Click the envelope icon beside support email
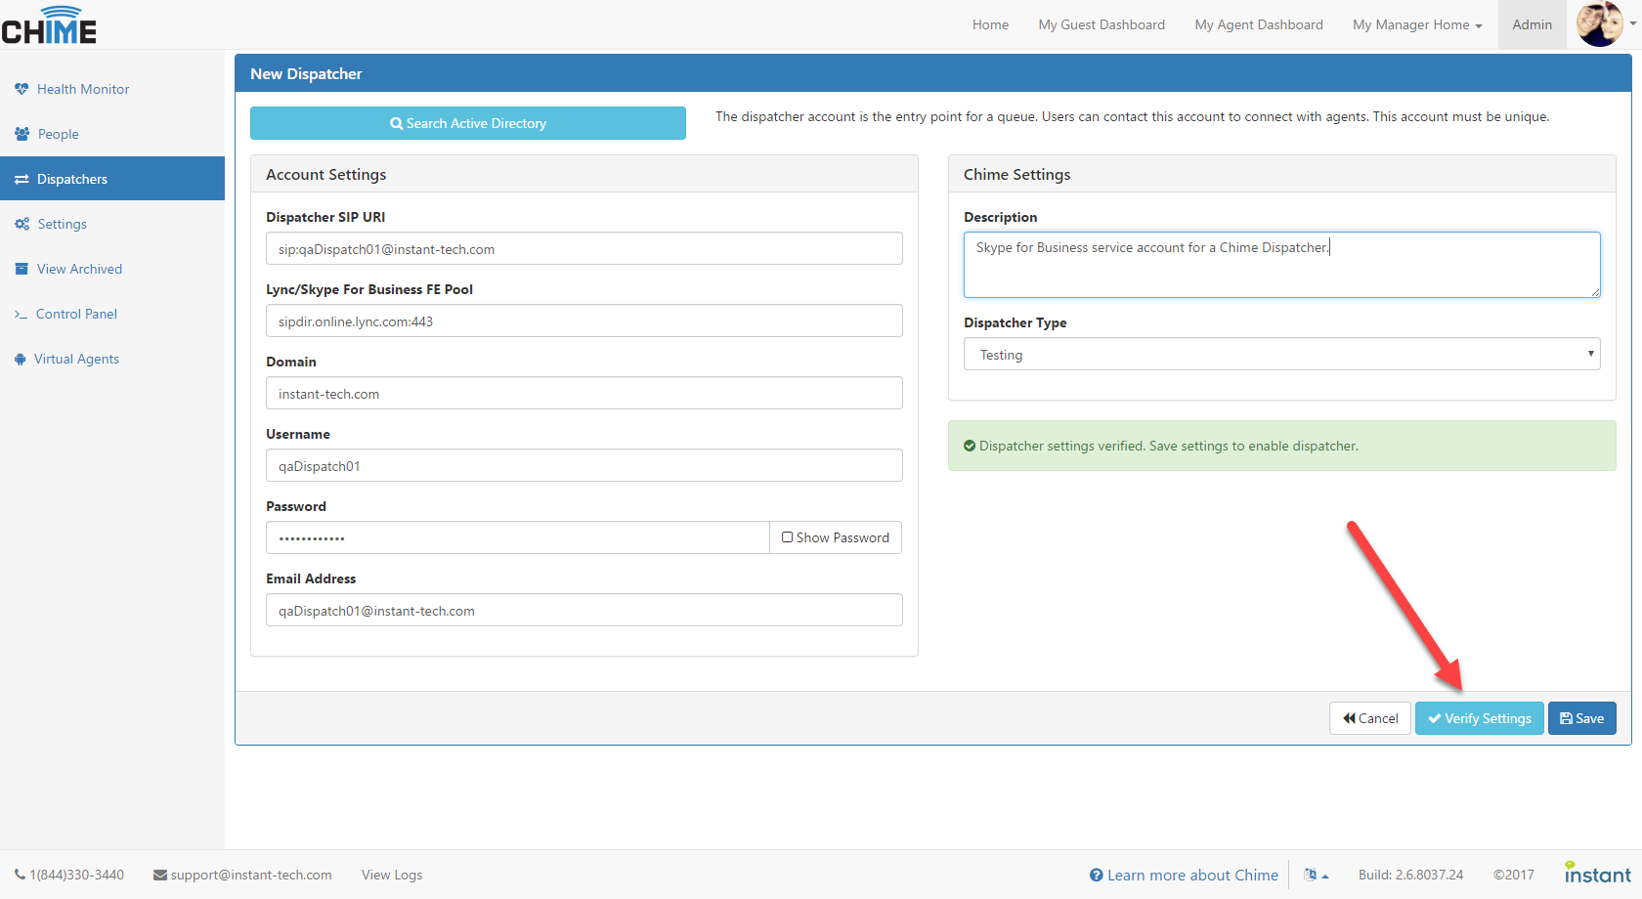 (160, 875)
